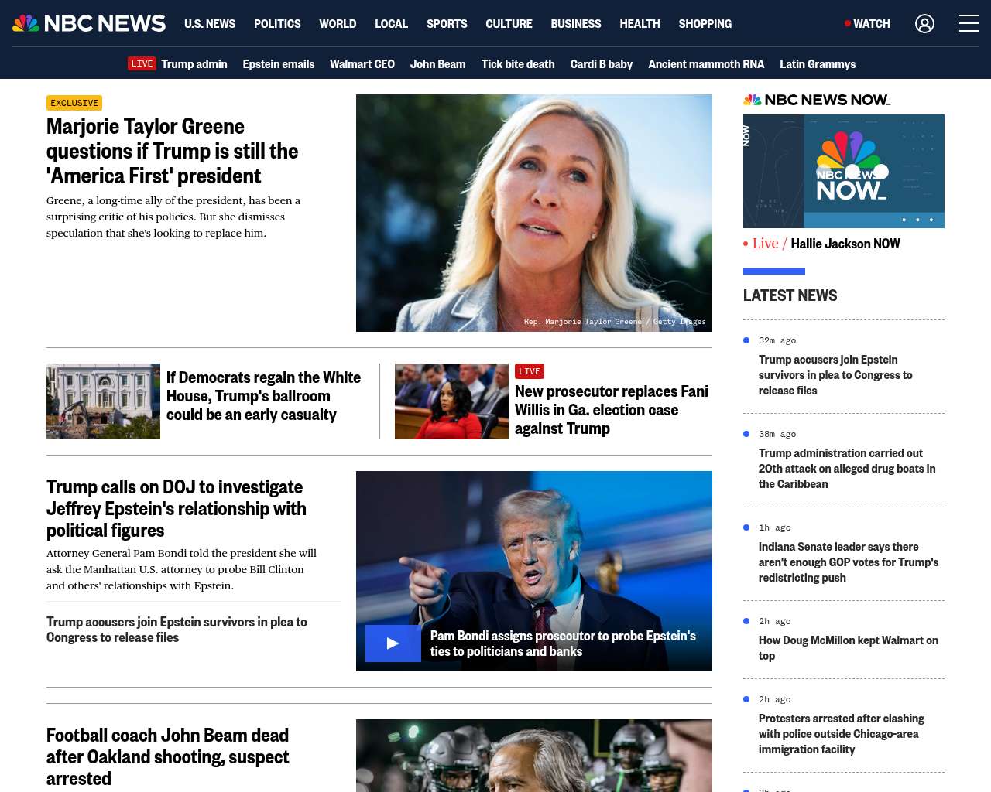Open the Fani Willis courtroom thumbnail
991x792 pixels.
pyautogui.click(x=451, y=401)
